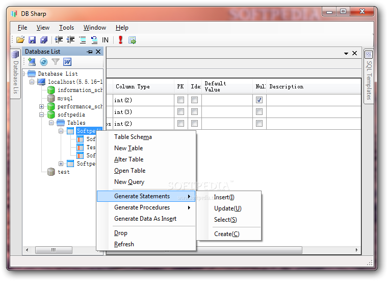Choose Alter Table from context menu
The height and width of the screenshot is (281, 388).
click(x=146, y=159)
